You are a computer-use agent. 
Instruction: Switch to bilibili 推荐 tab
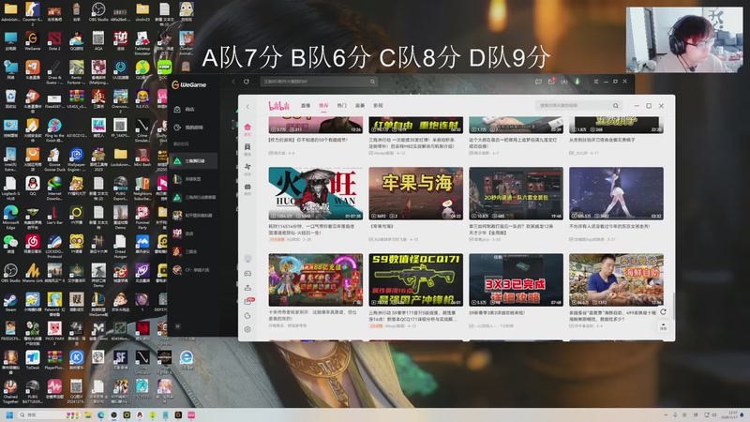(323, 106)
